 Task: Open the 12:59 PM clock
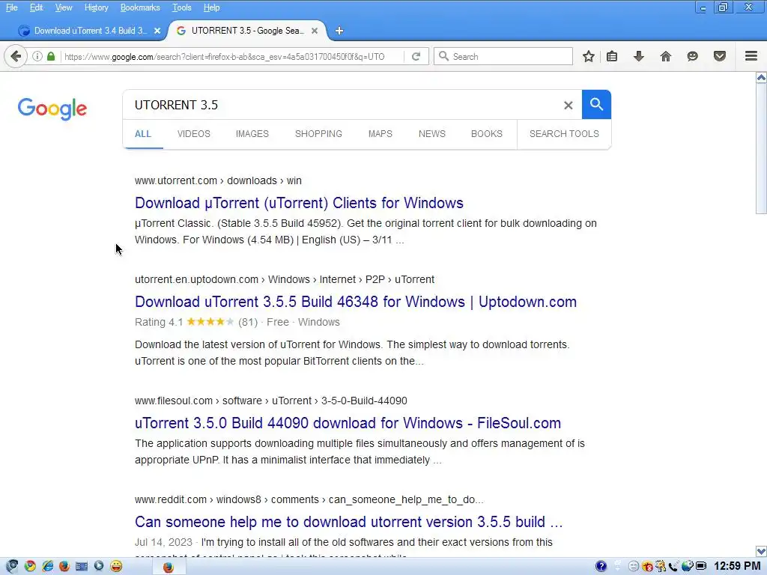(x=737, y=566)
